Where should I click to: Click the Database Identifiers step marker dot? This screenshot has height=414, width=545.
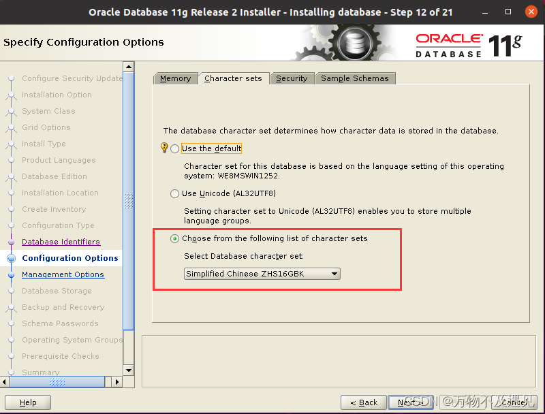pos(11,242)
